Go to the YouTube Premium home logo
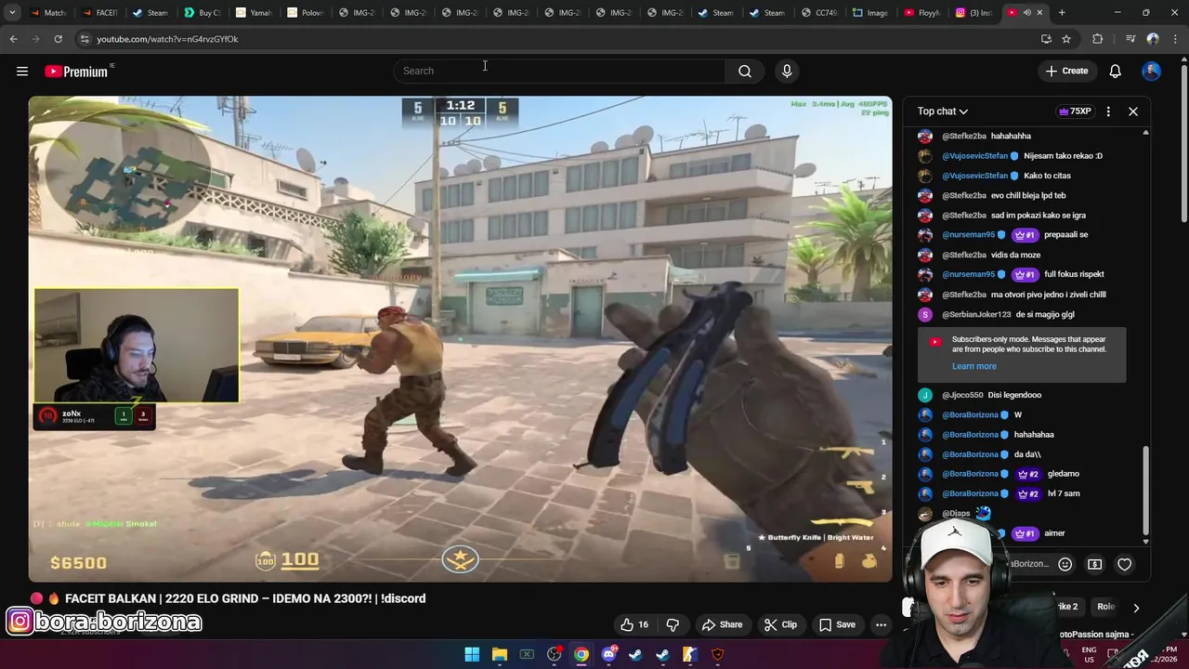This screenshot has width=1189, height=669. (x=76, y=72)
